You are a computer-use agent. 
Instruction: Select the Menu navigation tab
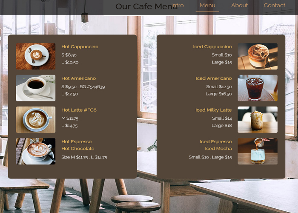click(207, 5)
